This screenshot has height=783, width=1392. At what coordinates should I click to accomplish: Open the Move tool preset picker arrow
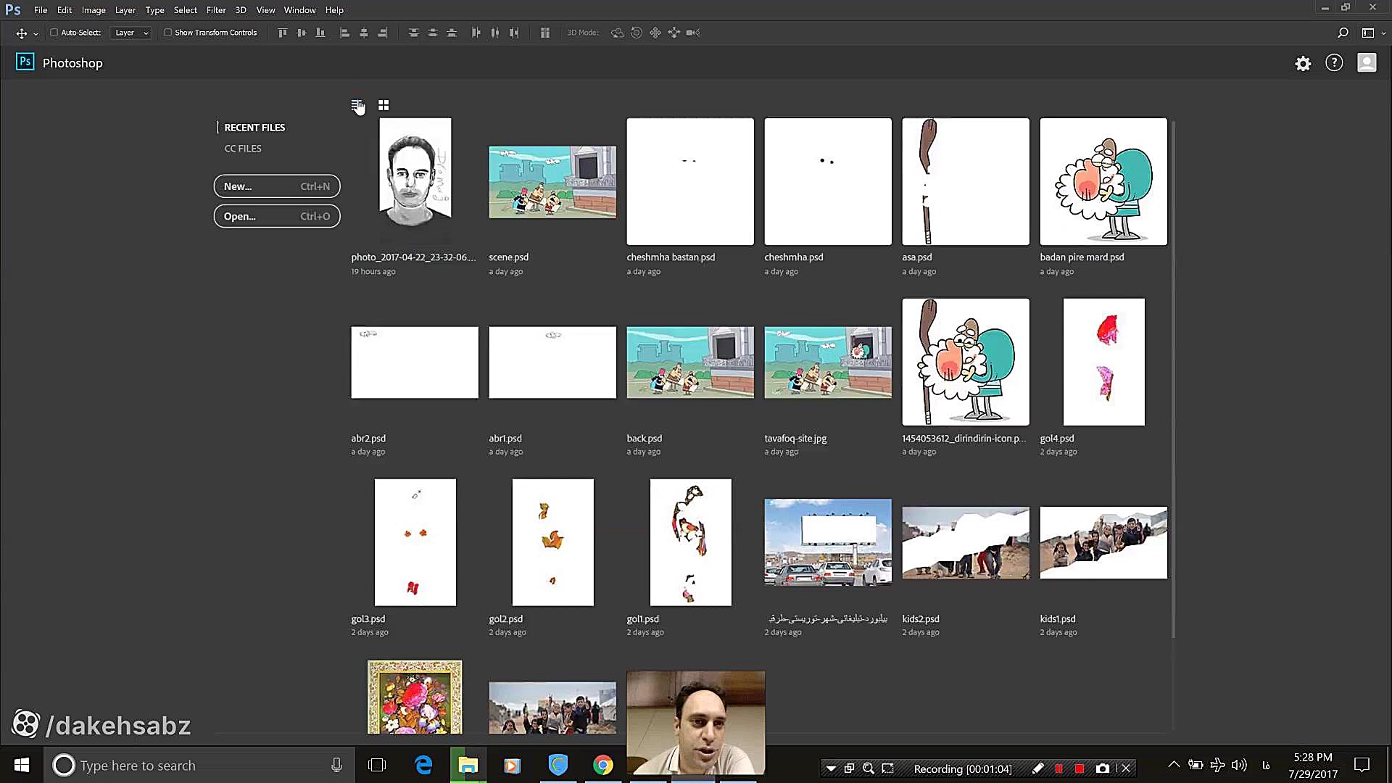(36, 34)
